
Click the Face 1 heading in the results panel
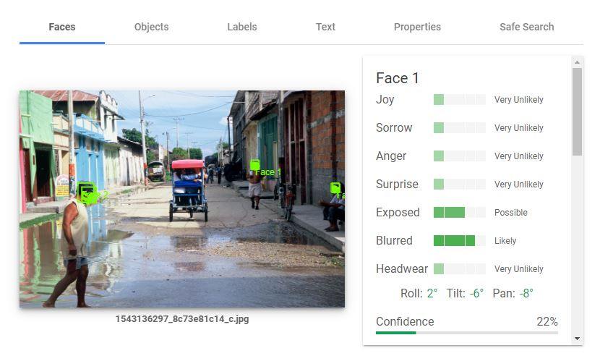tap(398, 78)
